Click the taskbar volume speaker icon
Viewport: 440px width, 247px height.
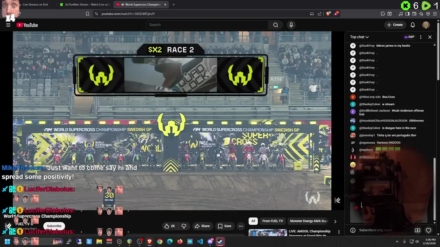417,242
